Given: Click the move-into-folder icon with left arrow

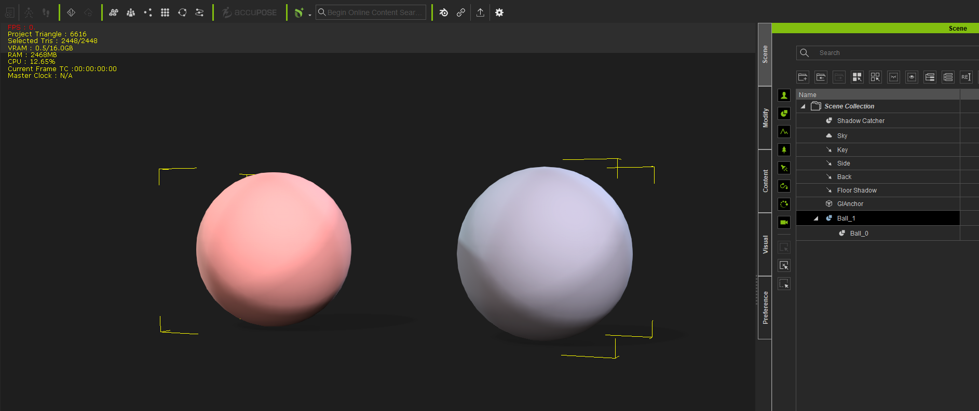Looking at the screenshot, I should [x=821, y=77].
